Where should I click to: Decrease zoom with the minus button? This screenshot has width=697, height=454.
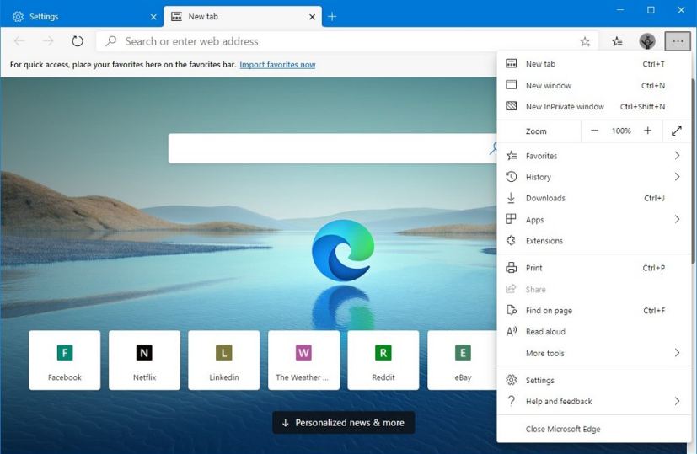(x=594, y=131)
